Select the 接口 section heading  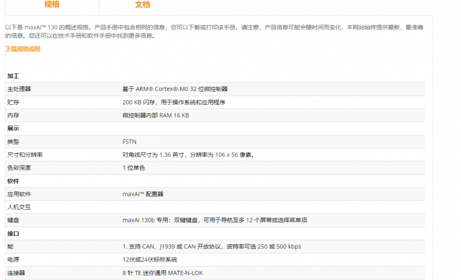tap(13, 233)
